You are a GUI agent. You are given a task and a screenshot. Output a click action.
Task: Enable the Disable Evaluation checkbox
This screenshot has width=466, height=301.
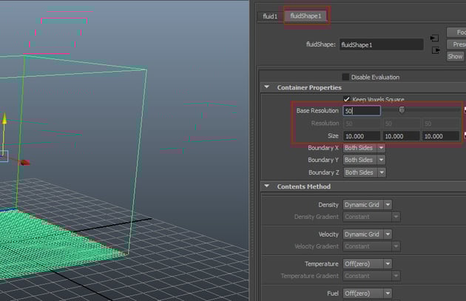345,77
